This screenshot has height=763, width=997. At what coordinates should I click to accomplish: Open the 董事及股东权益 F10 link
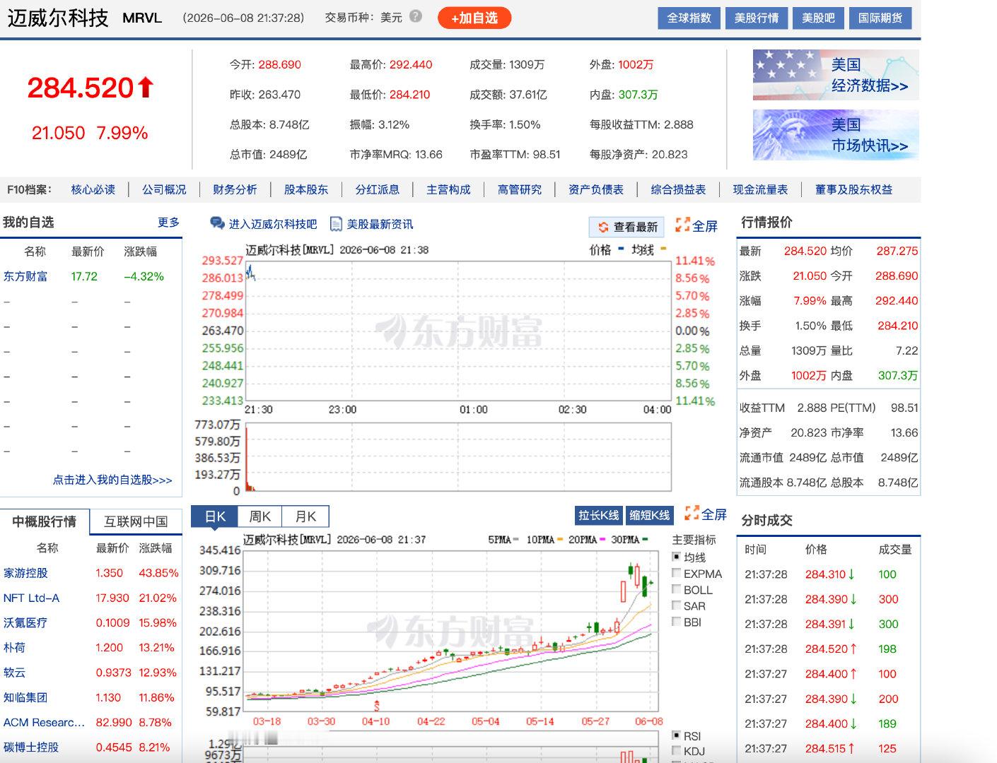[853, 189]
